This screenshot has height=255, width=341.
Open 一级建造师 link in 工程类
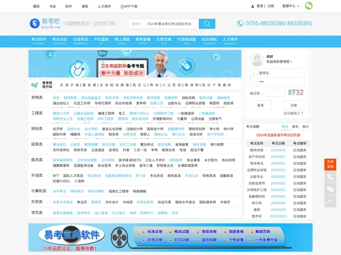pos(186,113)
